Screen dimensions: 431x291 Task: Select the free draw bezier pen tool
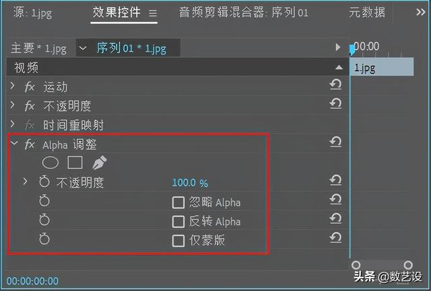[x=99, y=163]
